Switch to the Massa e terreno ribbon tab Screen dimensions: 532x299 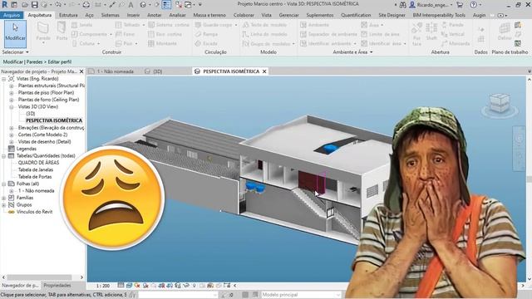209,15
